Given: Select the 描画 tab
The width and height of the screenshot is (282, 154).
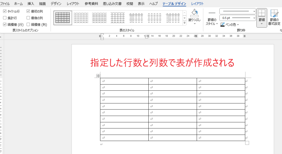Looking at the screenshot, I should pos(42,4).
